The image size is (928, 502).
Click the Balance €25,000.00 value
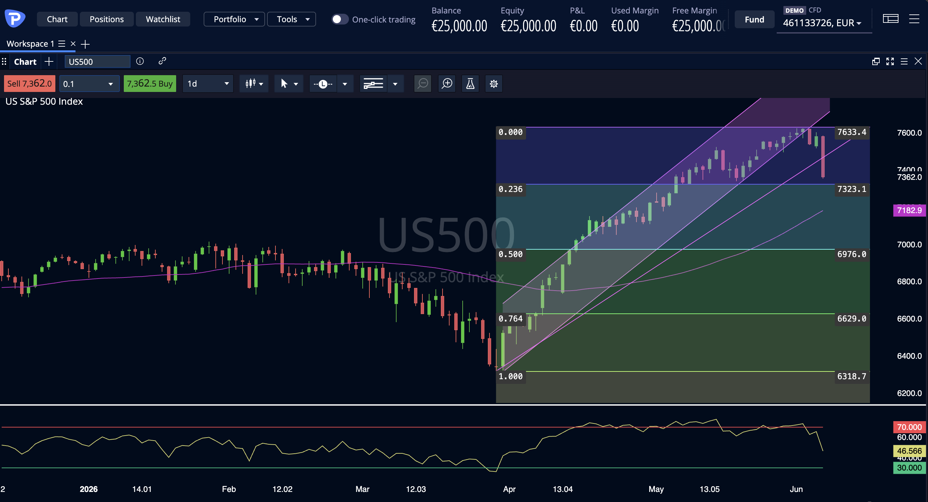(x=459, y=26)
